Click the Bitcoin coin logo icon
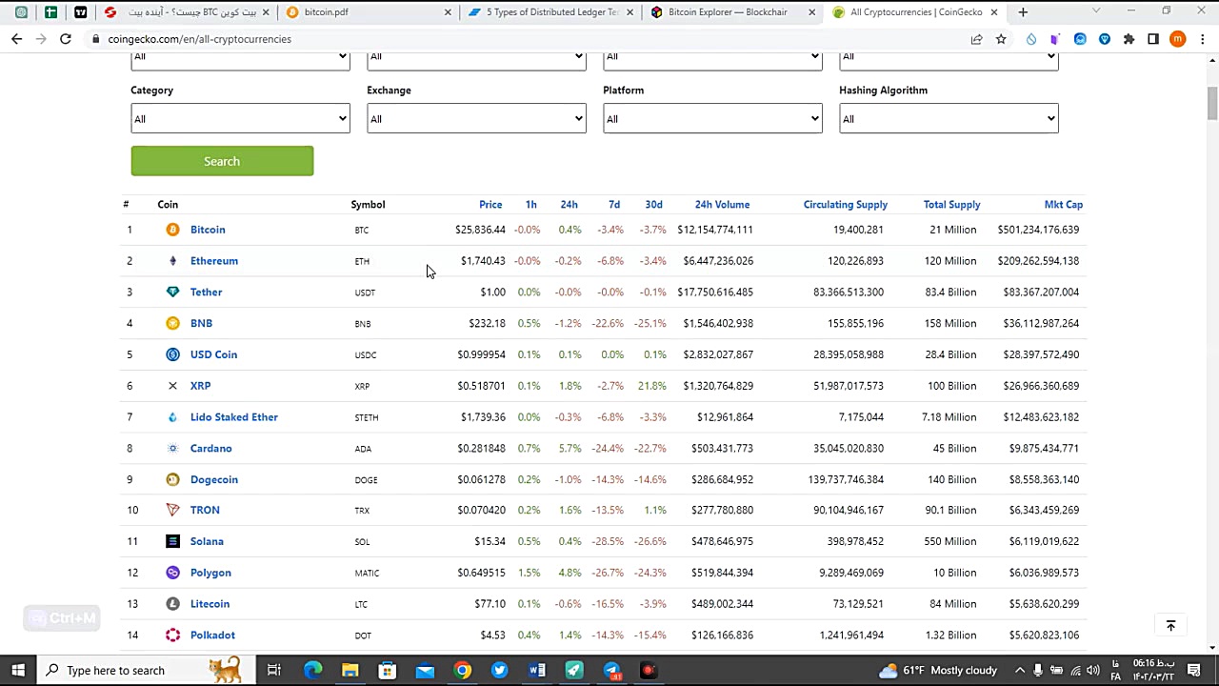 (x=172, y=230)
